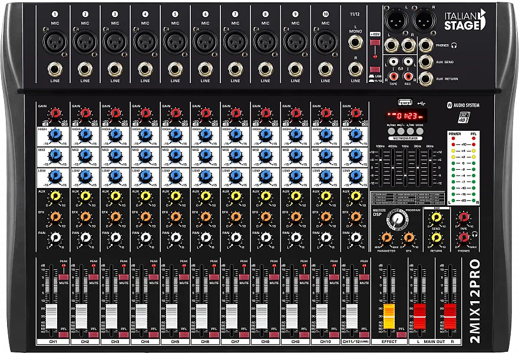The height and width of the screenshot is (353, 519).
Task: Click the PHONES jack socket
Action: pyautogui.click(x=426, y=45)
